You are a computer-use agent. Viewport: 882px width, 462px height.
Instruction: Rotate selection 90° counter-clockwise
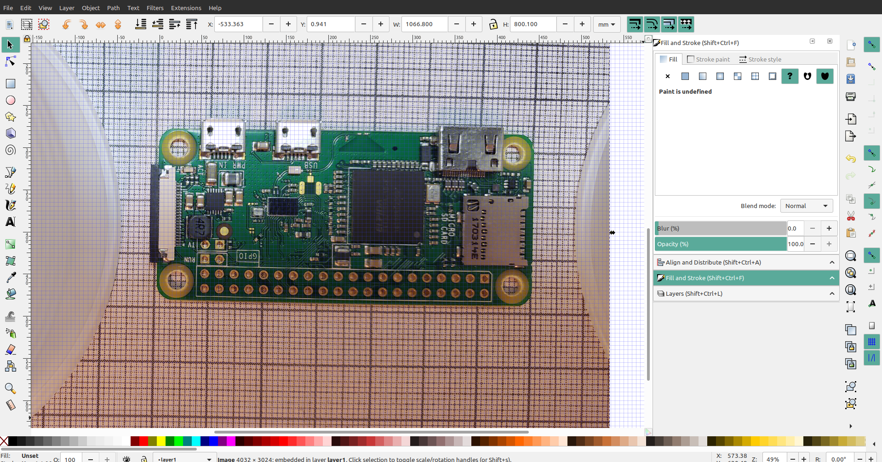coord(66,24)
